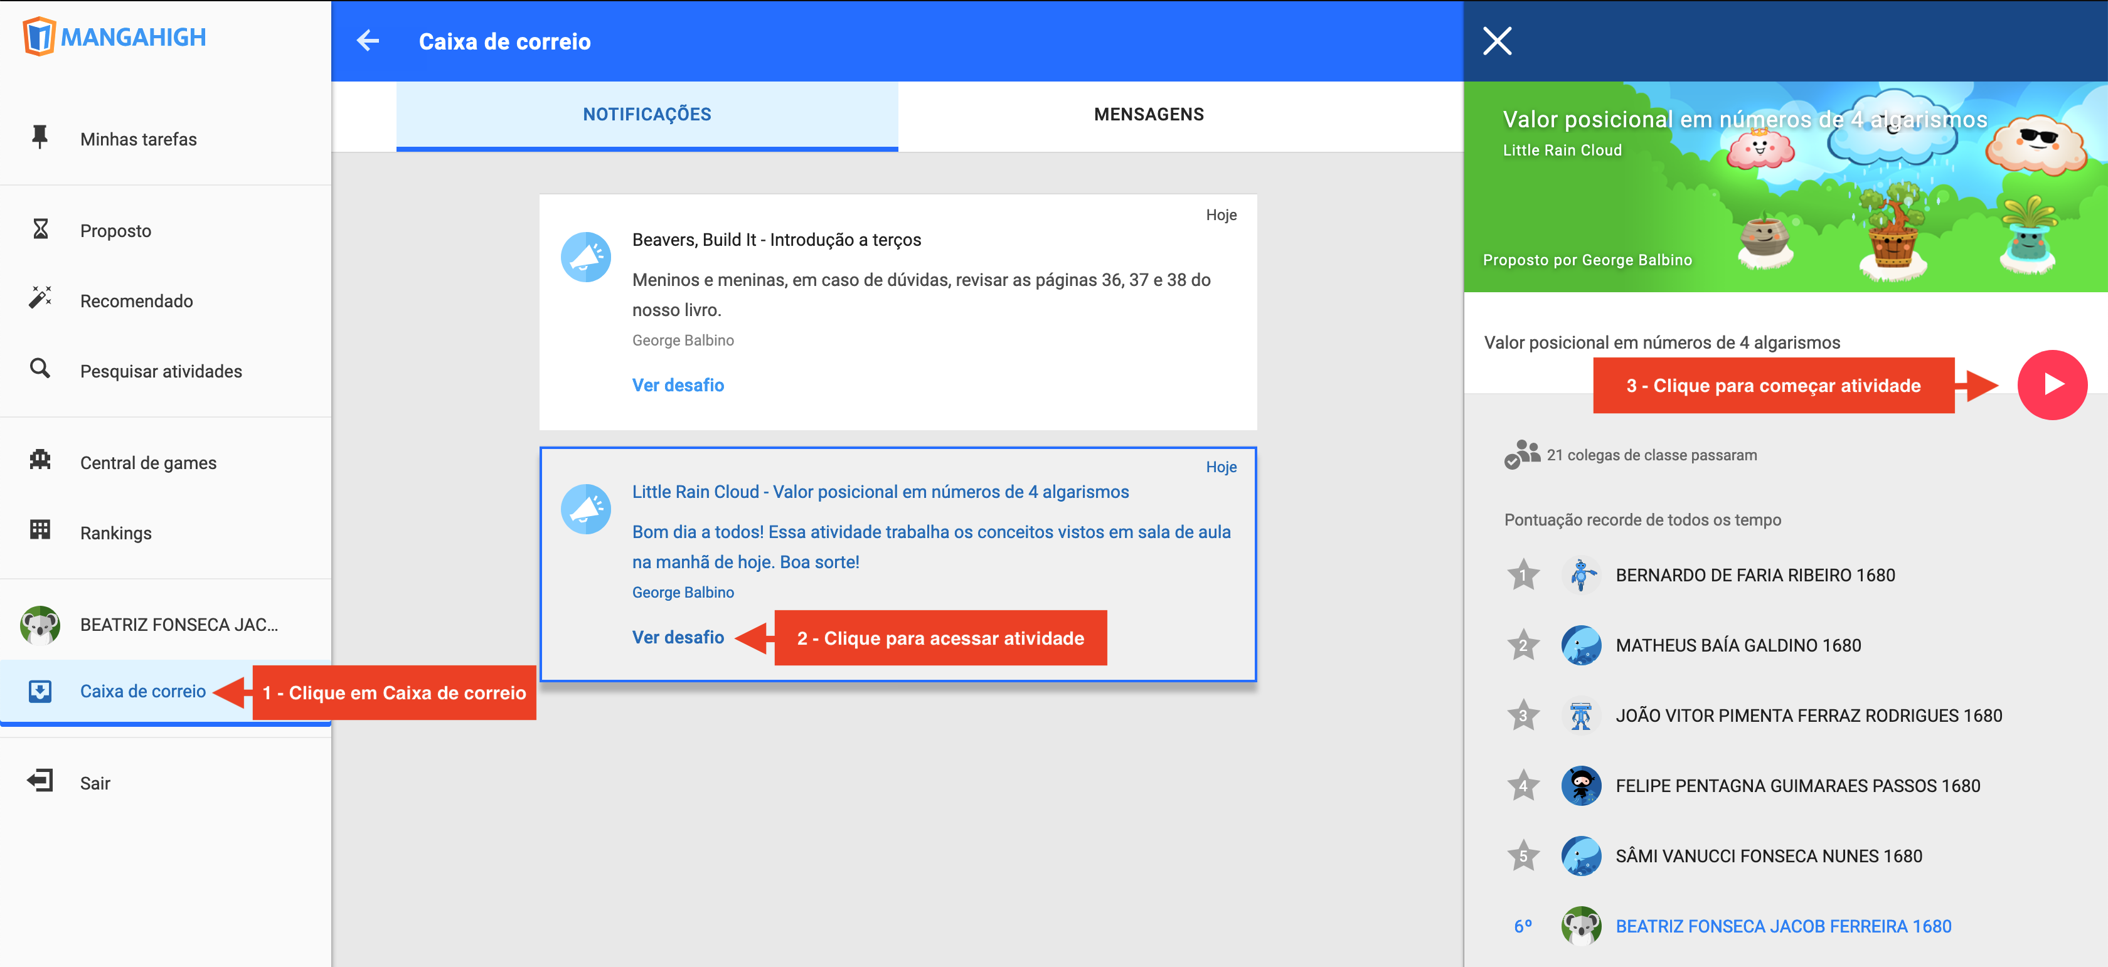2108x967 pixels.
Task: Select Caixa de correio in the sidebar
Action: pos(165,691)
